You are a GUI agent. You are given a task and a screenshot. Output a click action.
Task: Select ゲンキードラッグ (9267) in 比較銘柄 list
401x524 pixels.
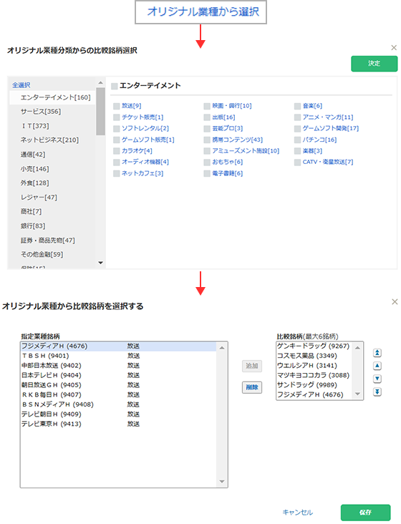click(315, 346)
